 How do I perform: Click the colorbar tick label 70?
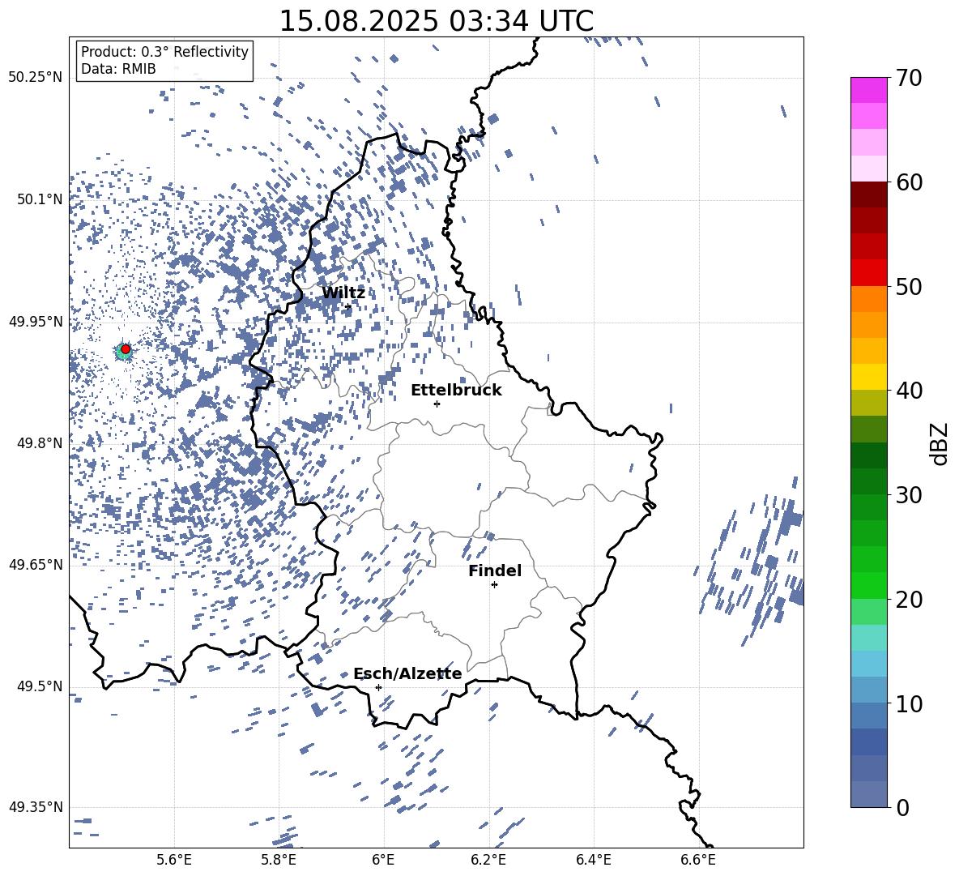click(909, 78)
